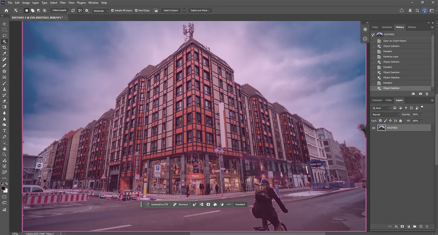The height and width of the screenshot is (235, 438).
Task: Open the Filter menu
Action: pos(63,3)
